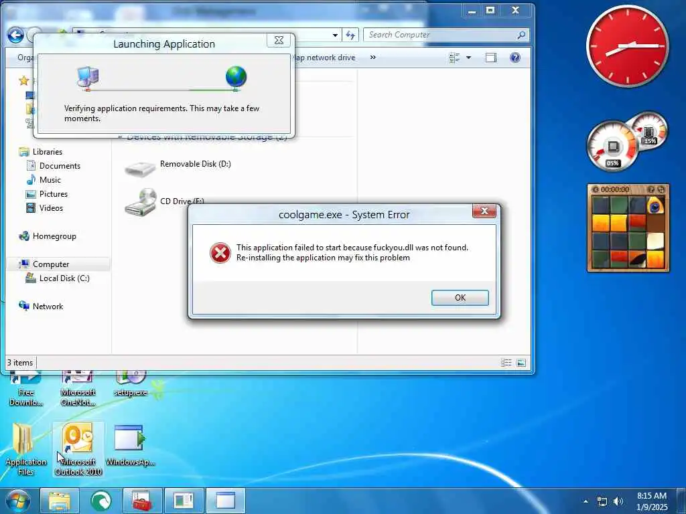Click the Search Computer field
Image resolution: width=686 pixels, height=514 pixels.
[x=445, y=35]
